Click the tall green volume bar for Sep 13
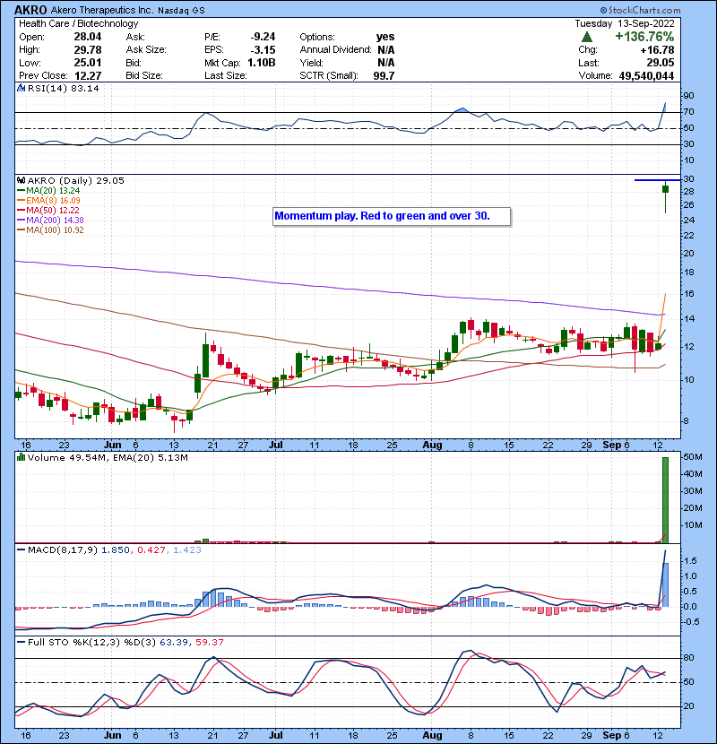The height and width of the screenshot is (744, 717). click(665, 499)
